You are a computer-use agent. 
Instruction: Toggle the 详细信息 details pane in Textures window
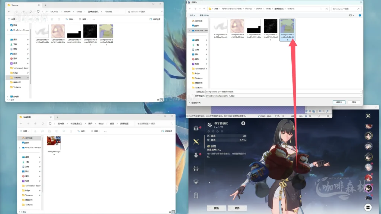[x=155, y=19]
